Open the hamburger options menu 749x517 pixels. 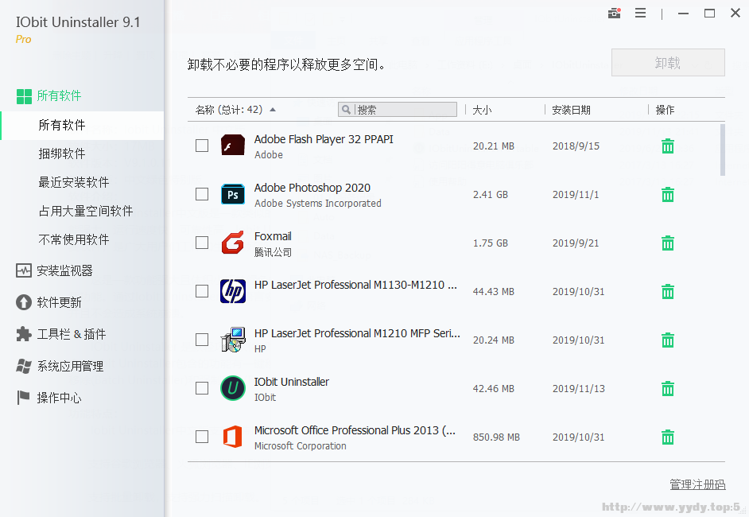[x=641, y=14]
